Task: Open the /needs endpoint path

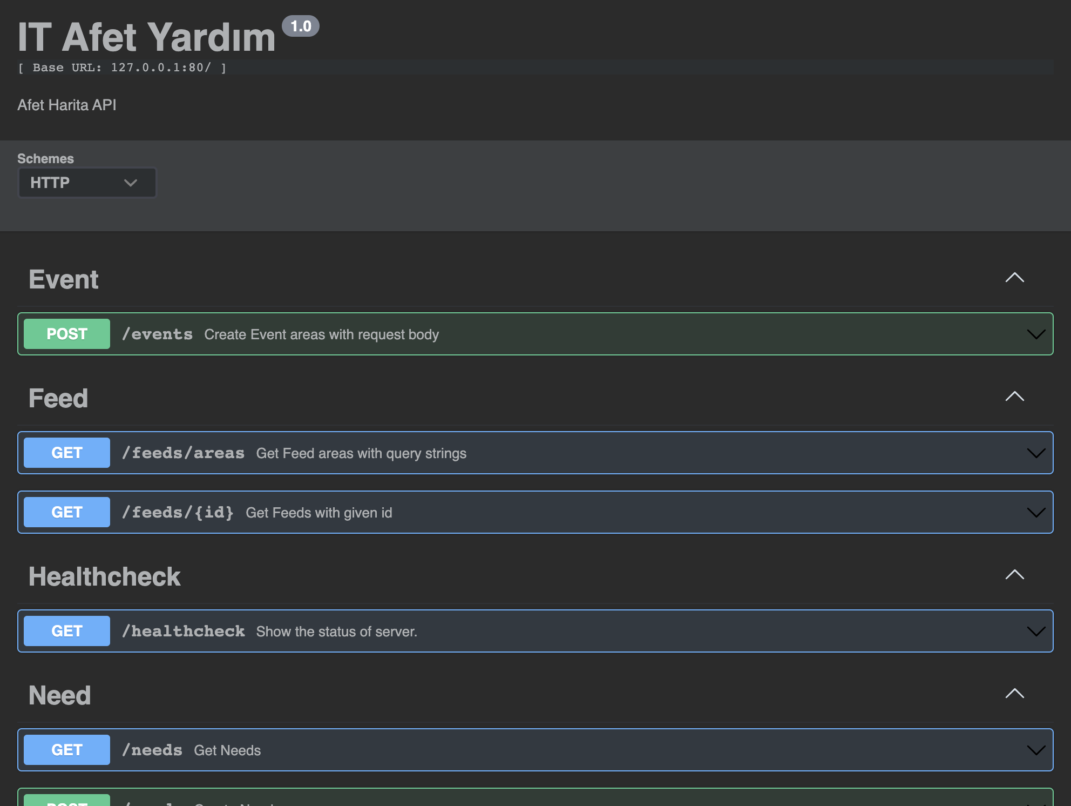Action: coord(152,750)
